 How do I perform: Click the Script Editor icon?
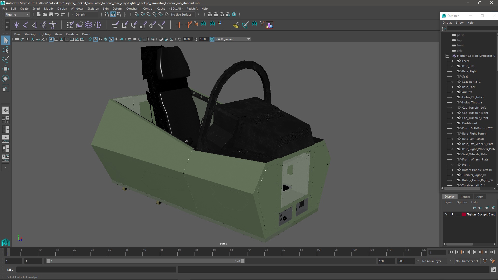pos(493,270)
